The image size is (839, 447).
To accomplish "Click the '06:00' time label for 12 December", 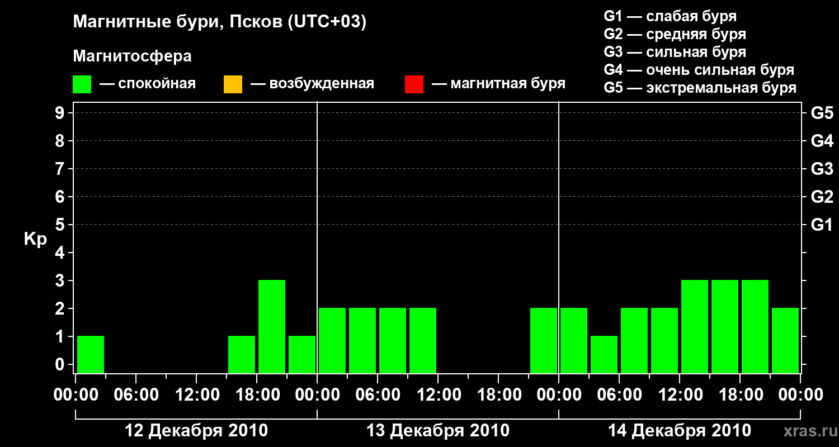I will tap(136, 395).
